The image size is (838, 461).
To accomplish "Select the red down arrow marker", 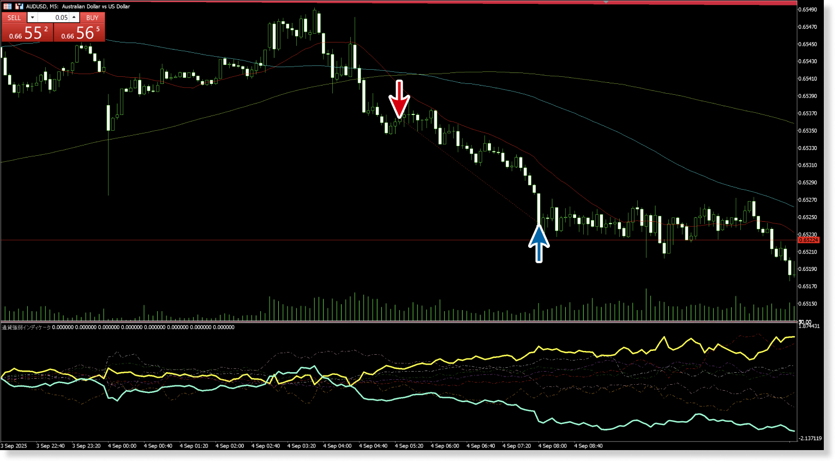I will tap(399, 99).
